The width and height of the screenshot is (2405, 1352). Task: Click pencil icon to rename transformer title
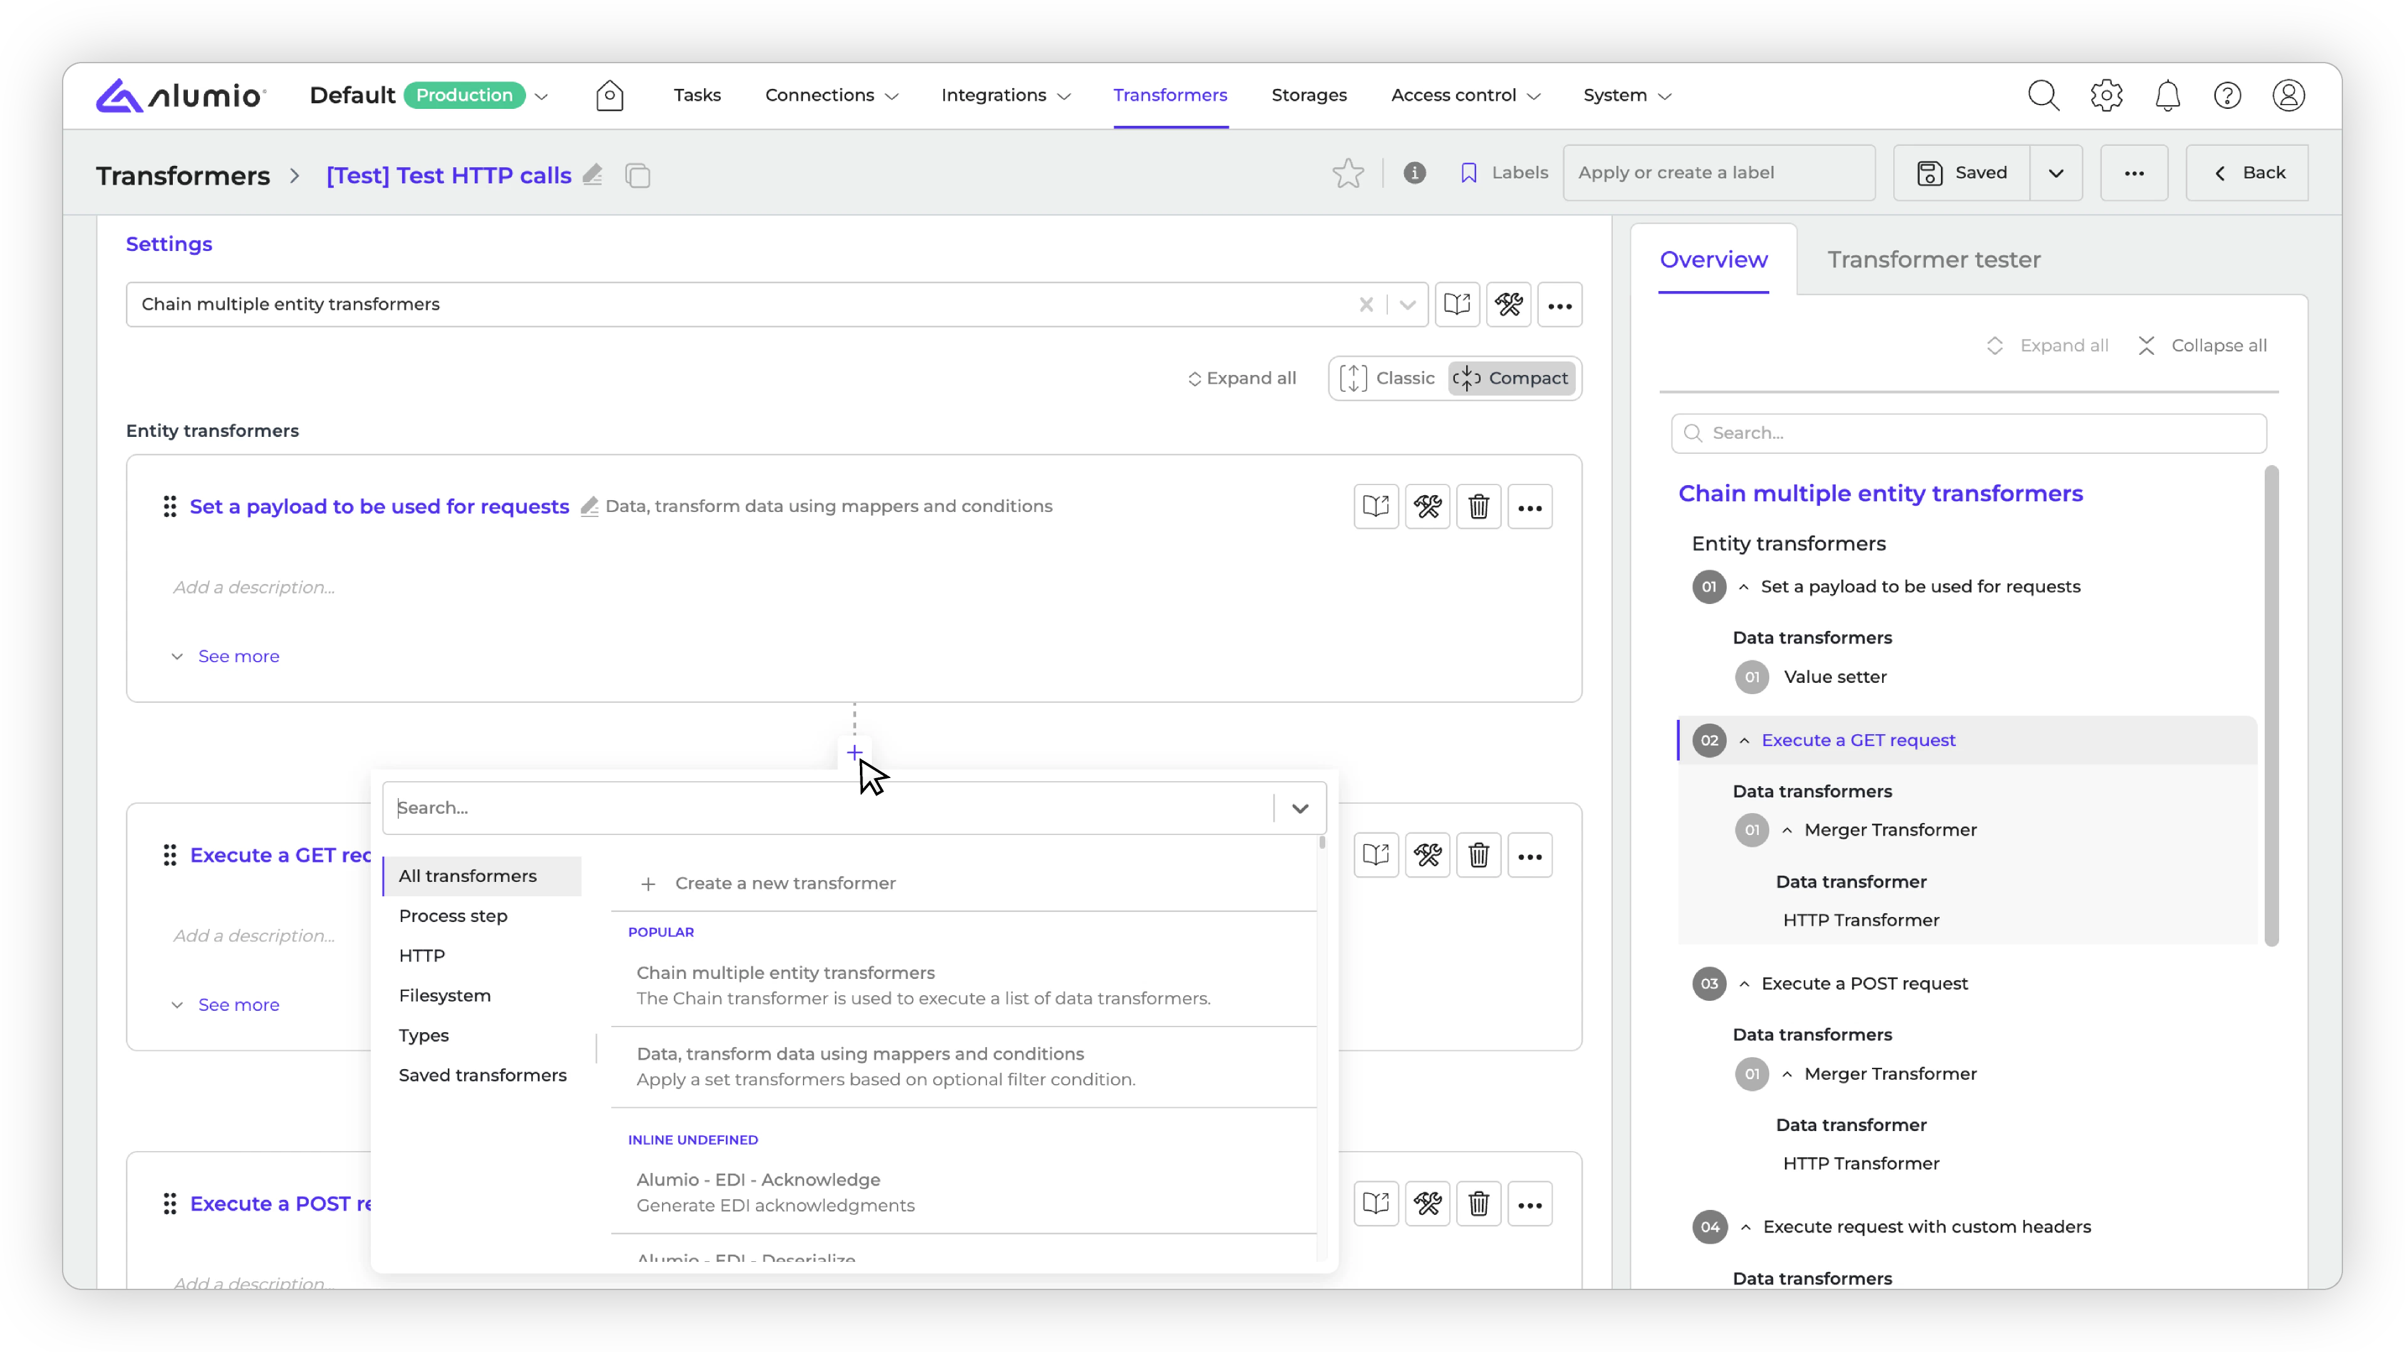click(x=593, y=175)
